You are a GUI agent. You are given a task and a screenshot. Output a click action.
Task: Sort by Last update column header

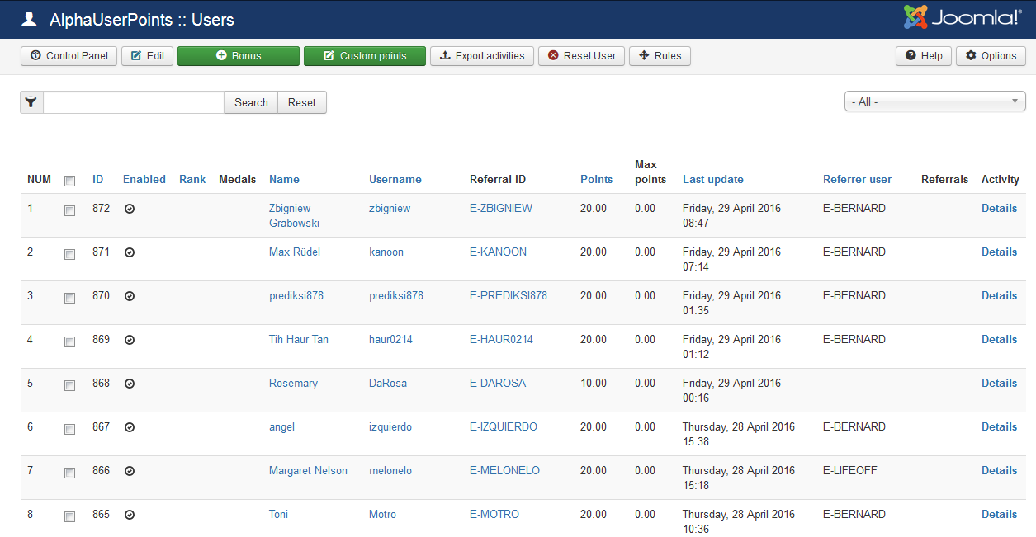tap(713, 179)
